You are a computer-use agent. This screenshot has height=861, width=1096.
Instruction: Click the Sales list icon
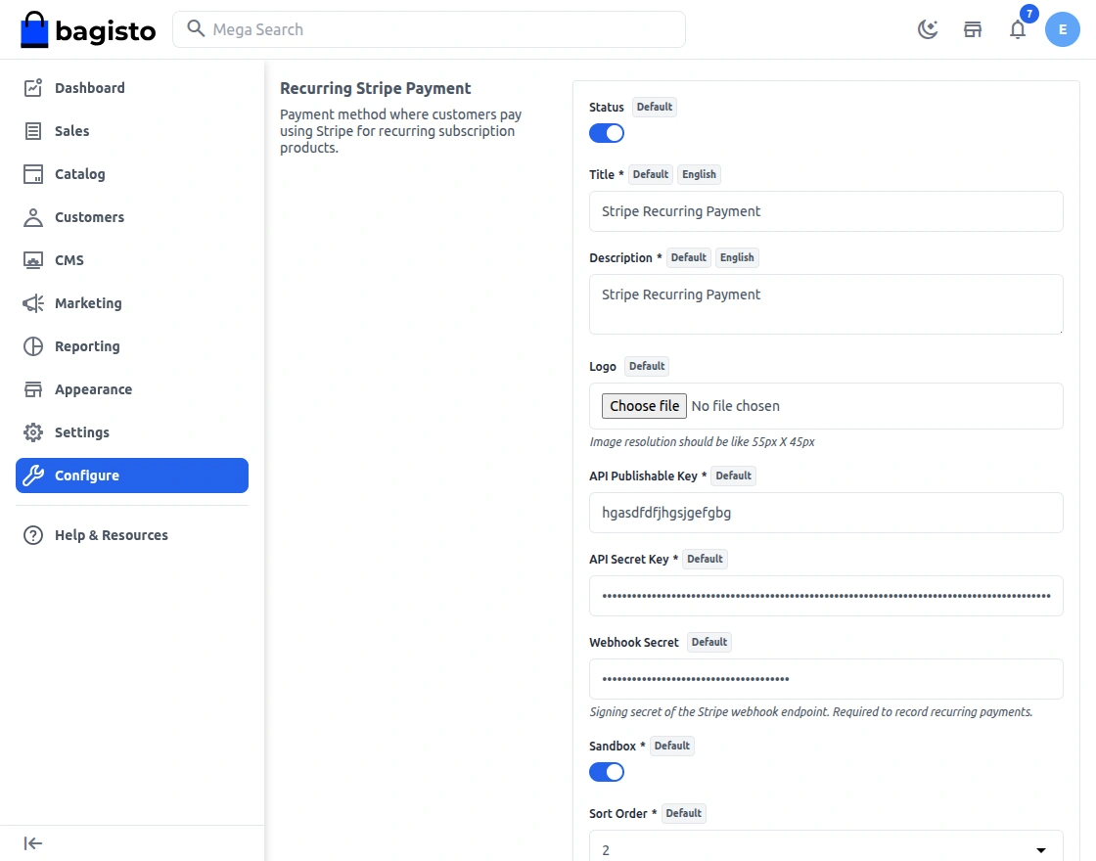(x=33, y=131)
